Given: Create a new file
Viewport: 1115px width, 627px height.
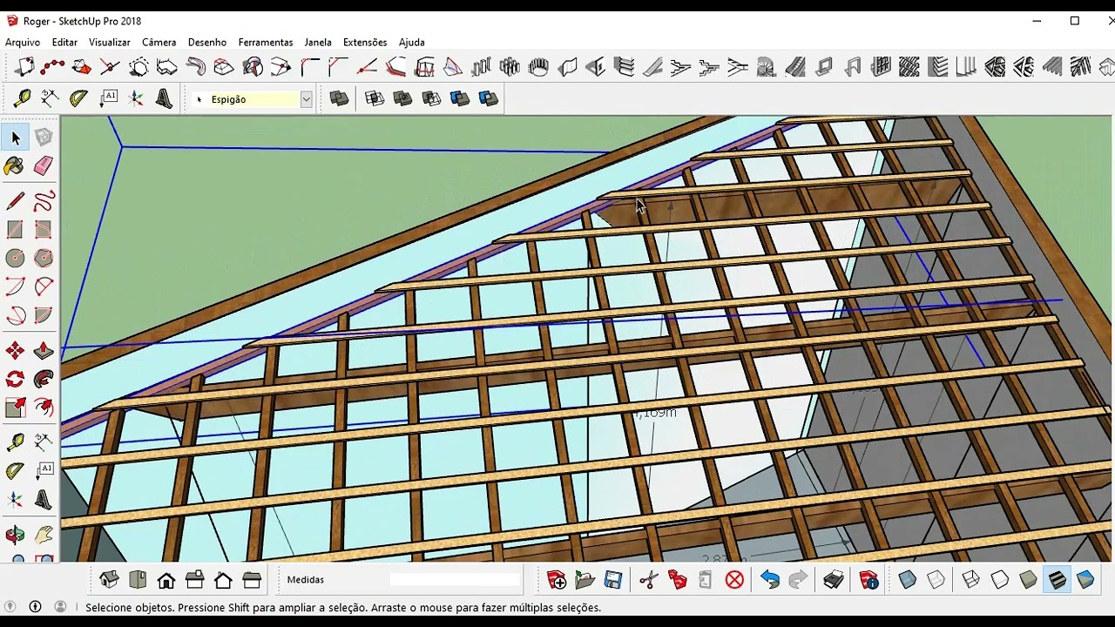Looking at the screenshot, I should pos(556,580).
